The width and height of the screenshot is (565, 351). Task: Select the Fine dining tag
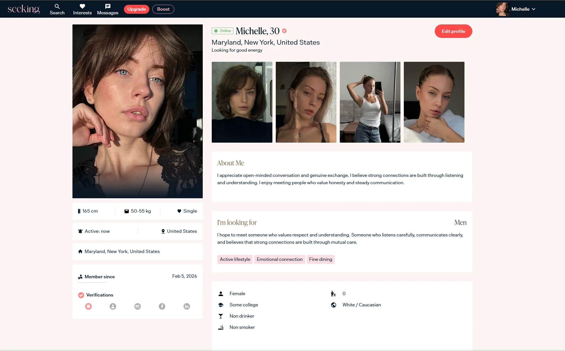(320, 259)
